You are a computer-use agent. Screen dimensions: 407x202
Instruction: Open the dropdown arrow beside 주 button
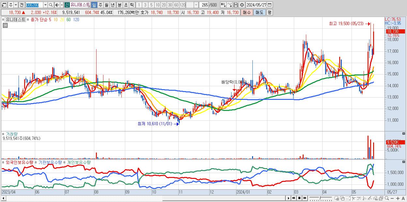pos(16,5)
